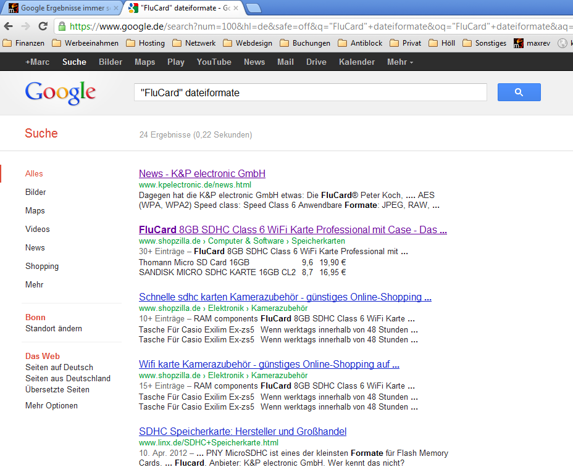
Task: Expand the Mehr dropdown in black bar
Action: (x=400, y=62)
